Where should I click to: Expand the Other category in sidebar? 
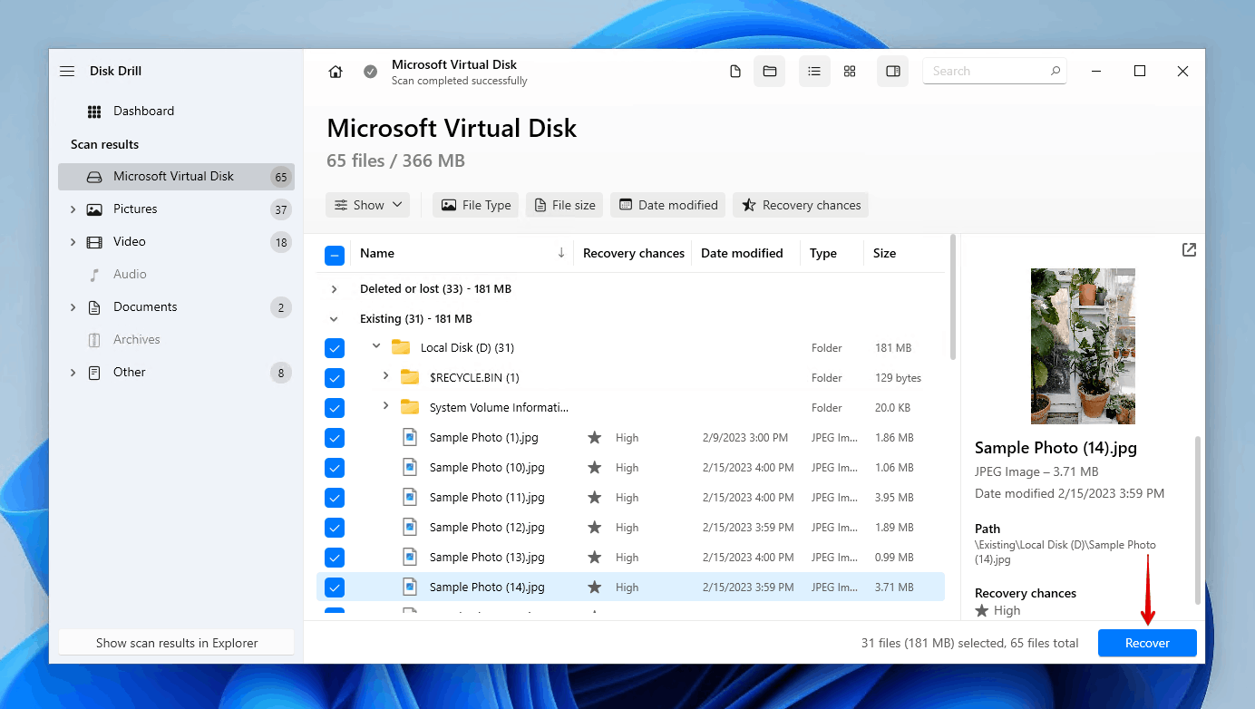point(73,373)
